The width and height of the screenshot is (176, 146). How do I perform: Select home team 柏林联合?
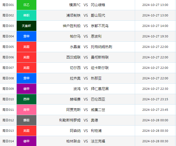coord(73,141)
